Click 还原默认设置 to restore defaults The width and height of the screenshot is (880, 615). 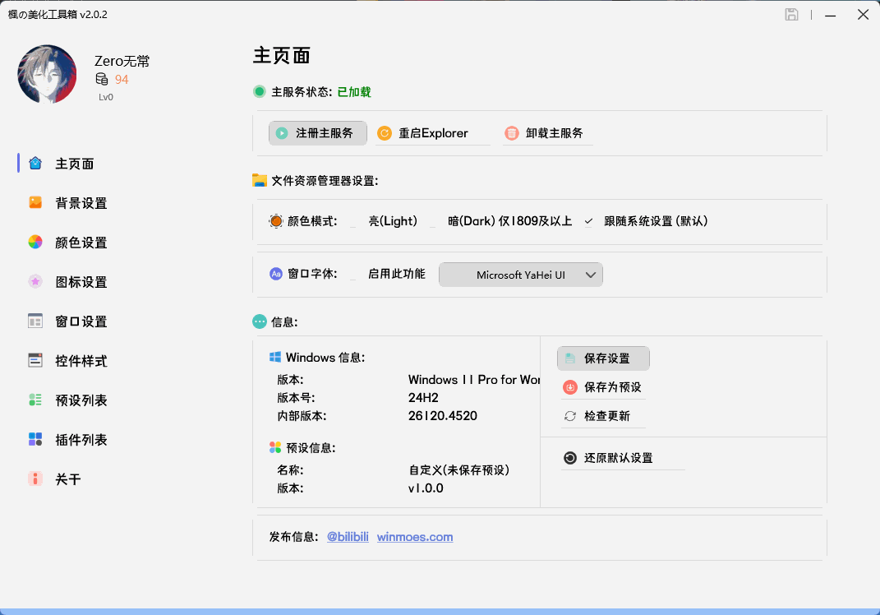tap(618, 458)
